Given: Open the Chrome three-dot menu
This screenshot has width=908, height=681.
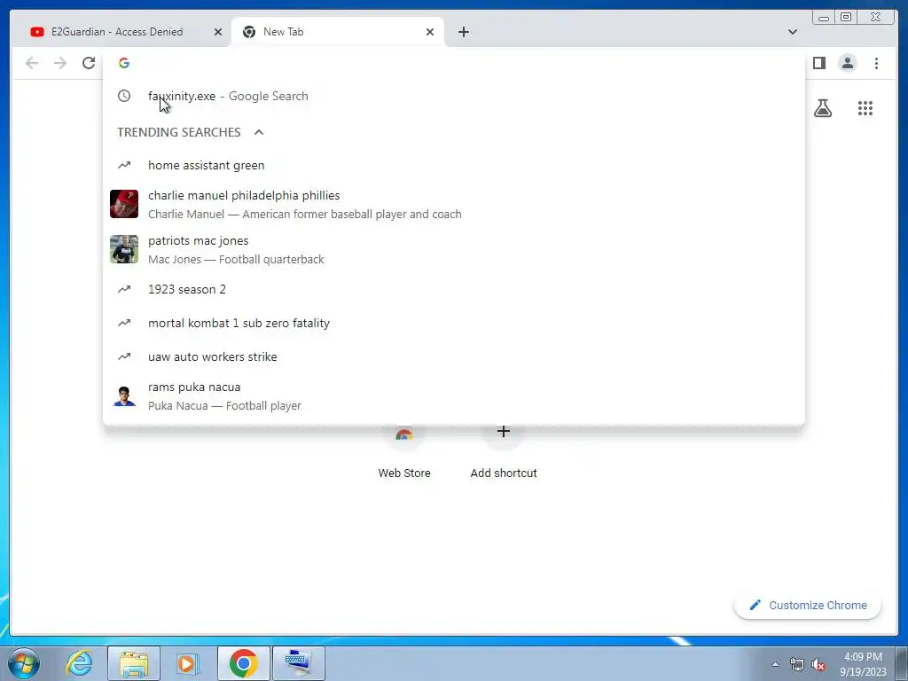Looking at the screenshot, I should pos(876,63).
